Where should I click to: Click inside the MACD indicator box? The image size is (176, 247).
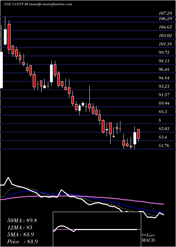[97, 229]
